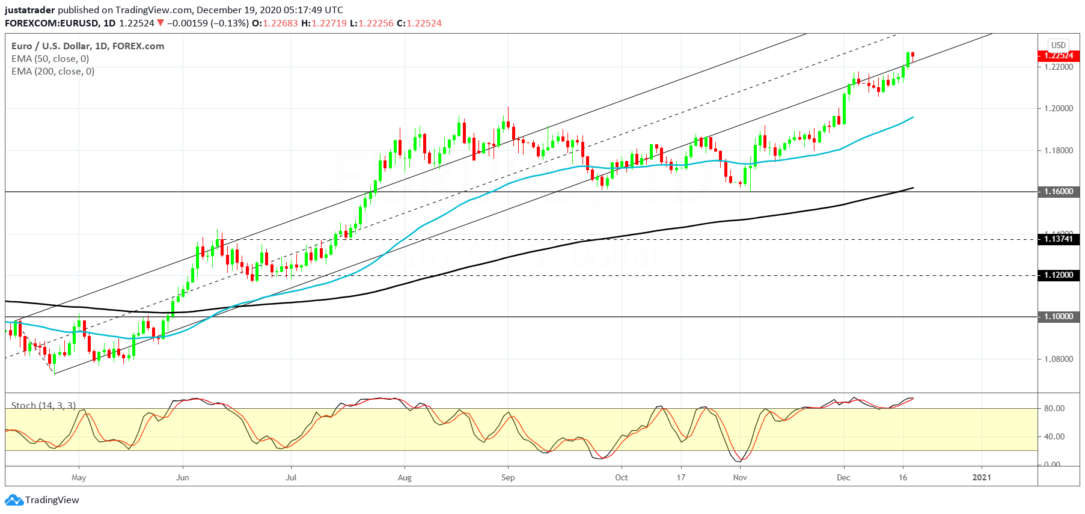Click the Nov label on time axis

[x=740, y=478]
